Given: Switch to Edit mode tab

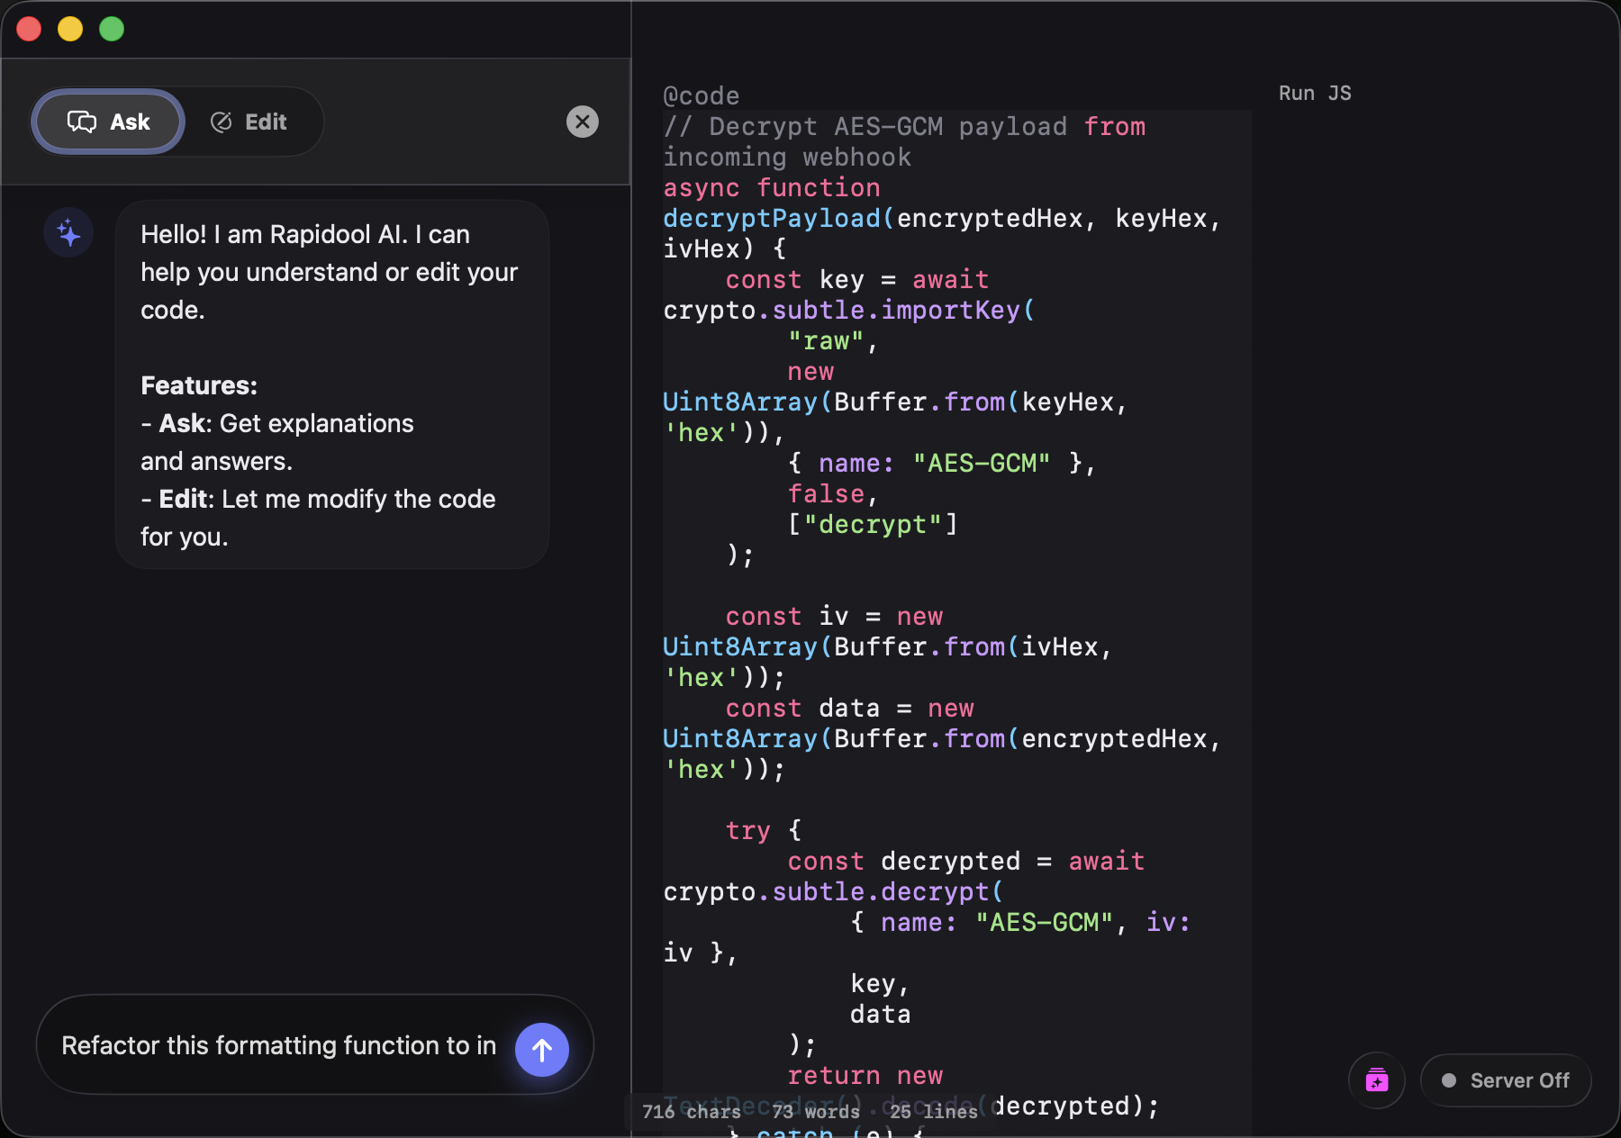Looking at the screenshot, I should tap(249, 122).
